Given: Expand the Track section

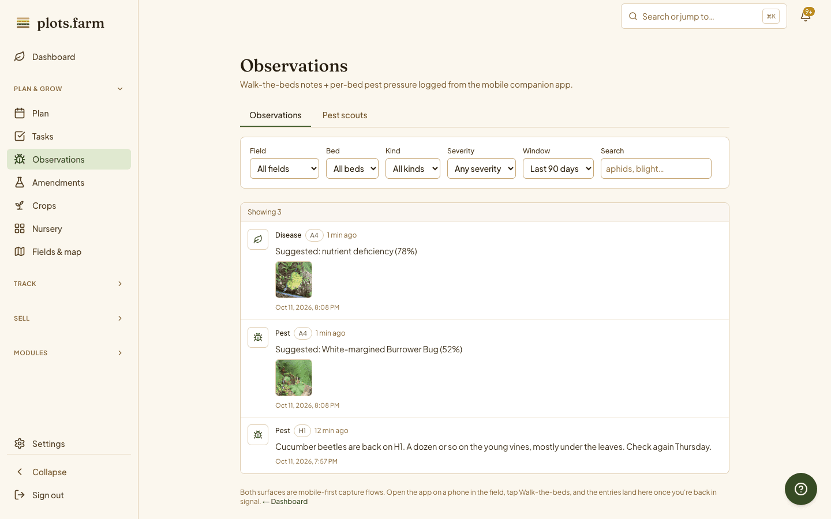Looking at the screenshot, I should (x=69, y=284).
